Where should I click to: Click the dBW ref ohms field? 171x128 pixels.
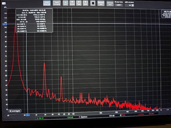[130, 5]
